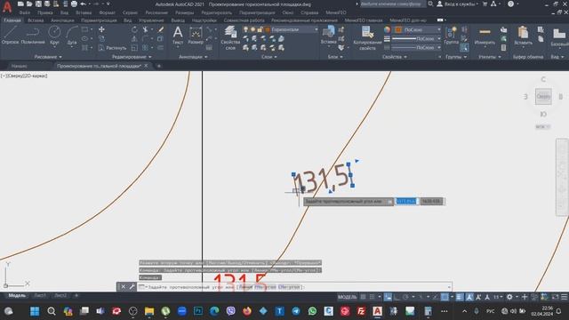Click the МОДЕЛЬ button in status bar
Image resolution: width=569 pixels, height=320 pixels.
348,297
